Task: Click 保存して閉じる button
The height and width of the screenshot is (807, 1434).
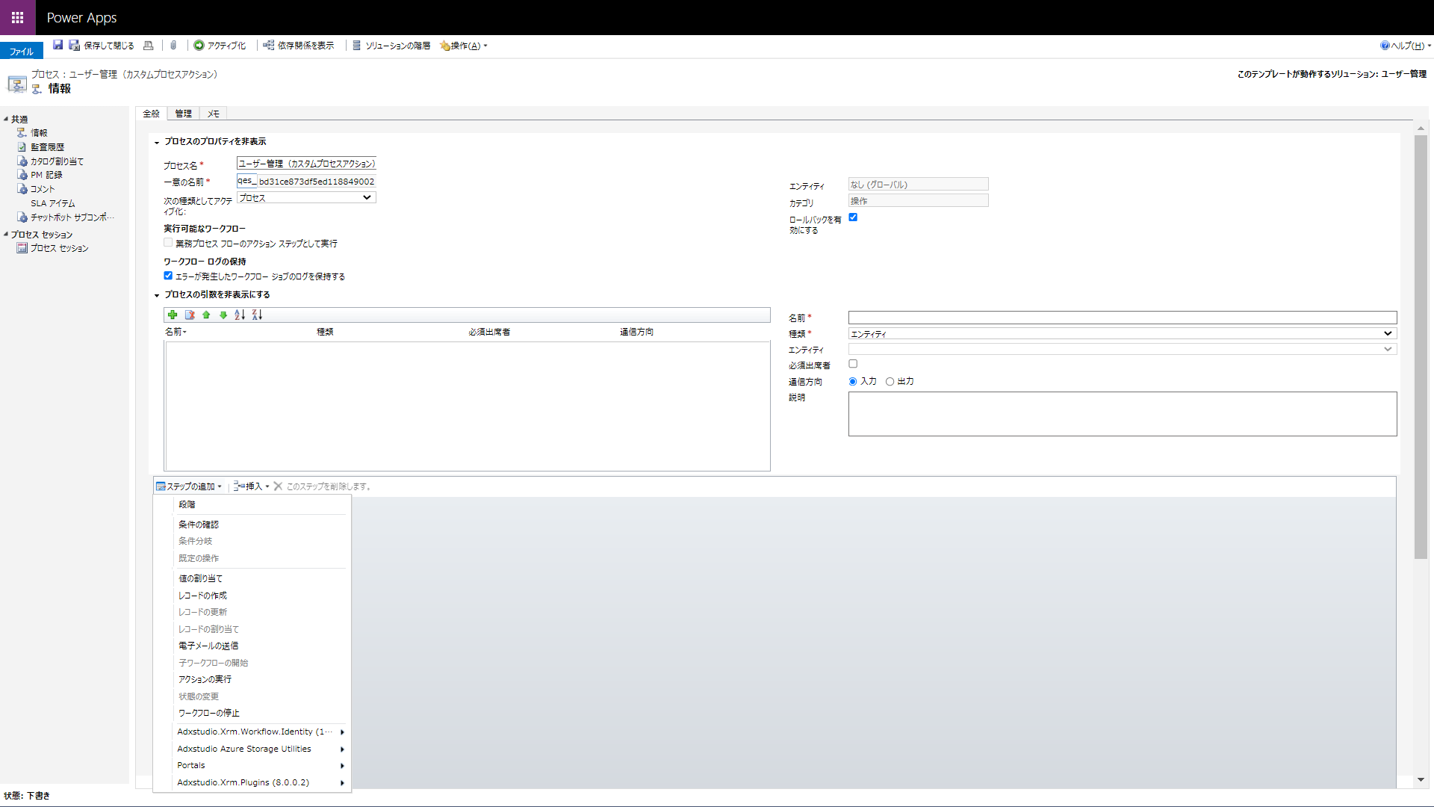Action: click(x=102, y=46)
